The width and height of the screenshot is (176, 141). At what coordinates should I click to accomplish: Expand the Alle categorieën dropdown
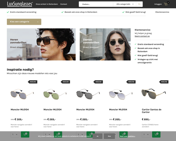tap(125, 4)
